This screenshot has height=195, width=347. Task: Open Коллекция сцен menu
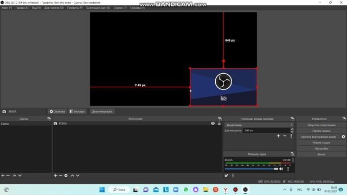point(98,8)
